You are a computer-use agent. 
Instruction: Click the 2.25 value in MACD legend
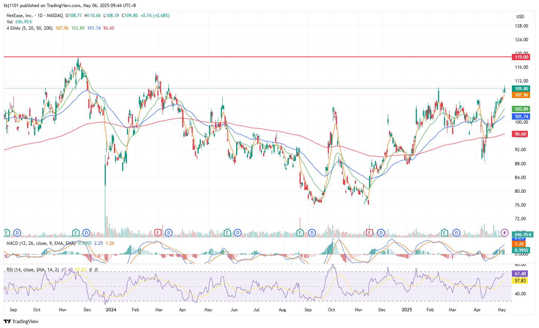point(98,243)
